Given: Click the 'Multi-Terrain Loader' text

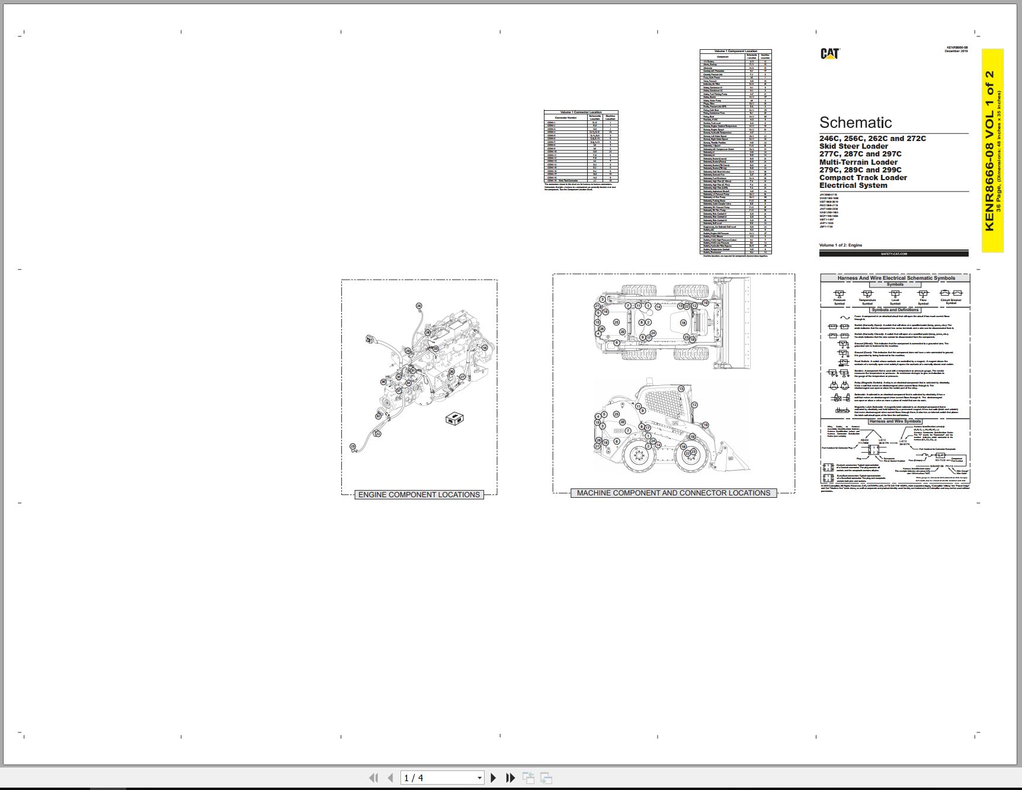Looking at the screenshot, I should pos(858,162).
